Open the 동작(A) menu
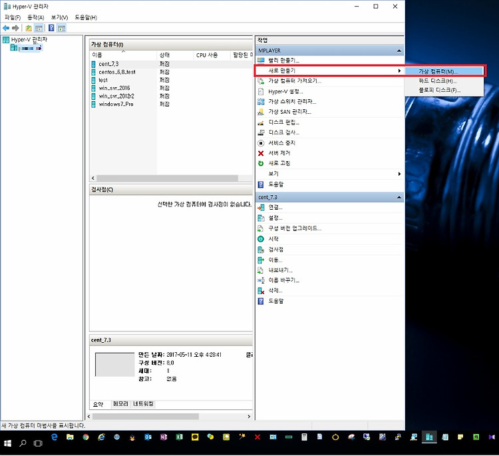This screenshot has width=499, height=456. click(x=36, y=17)
